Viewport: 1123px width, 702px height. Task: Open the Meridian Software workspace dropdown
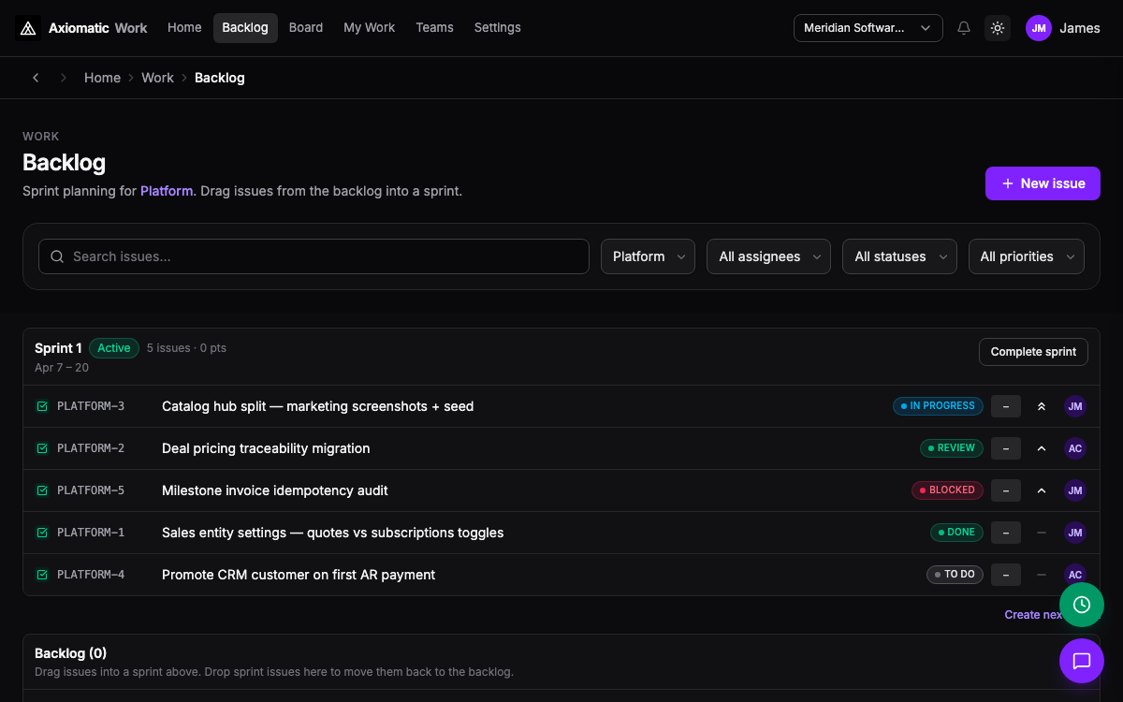(x=868, y=28)
